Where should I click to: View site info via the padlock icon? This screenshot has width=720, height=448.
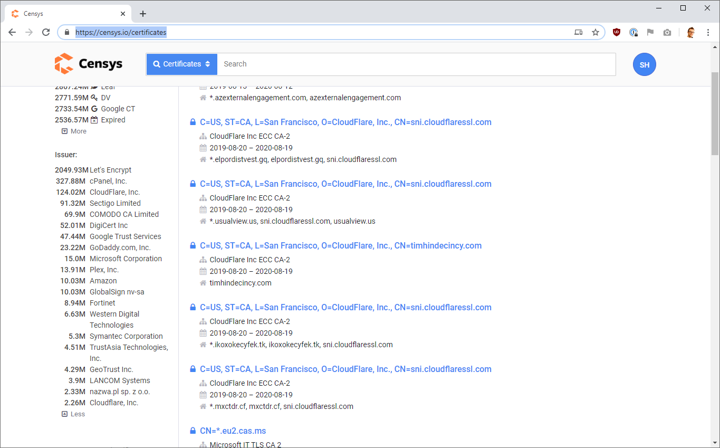pyautogui.click(x=66, y=32)
